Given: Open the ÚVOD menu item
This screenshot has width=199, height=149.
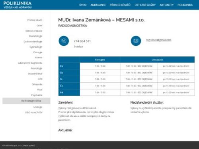Looking at the screenshot, I should click(x=83, y=5).
